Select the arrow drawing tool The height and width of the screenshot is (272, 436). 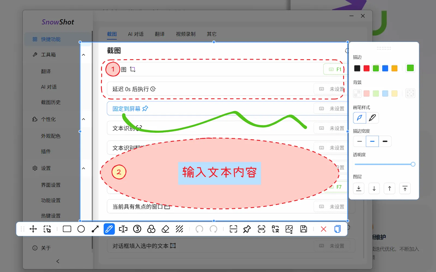coord(95,229)
